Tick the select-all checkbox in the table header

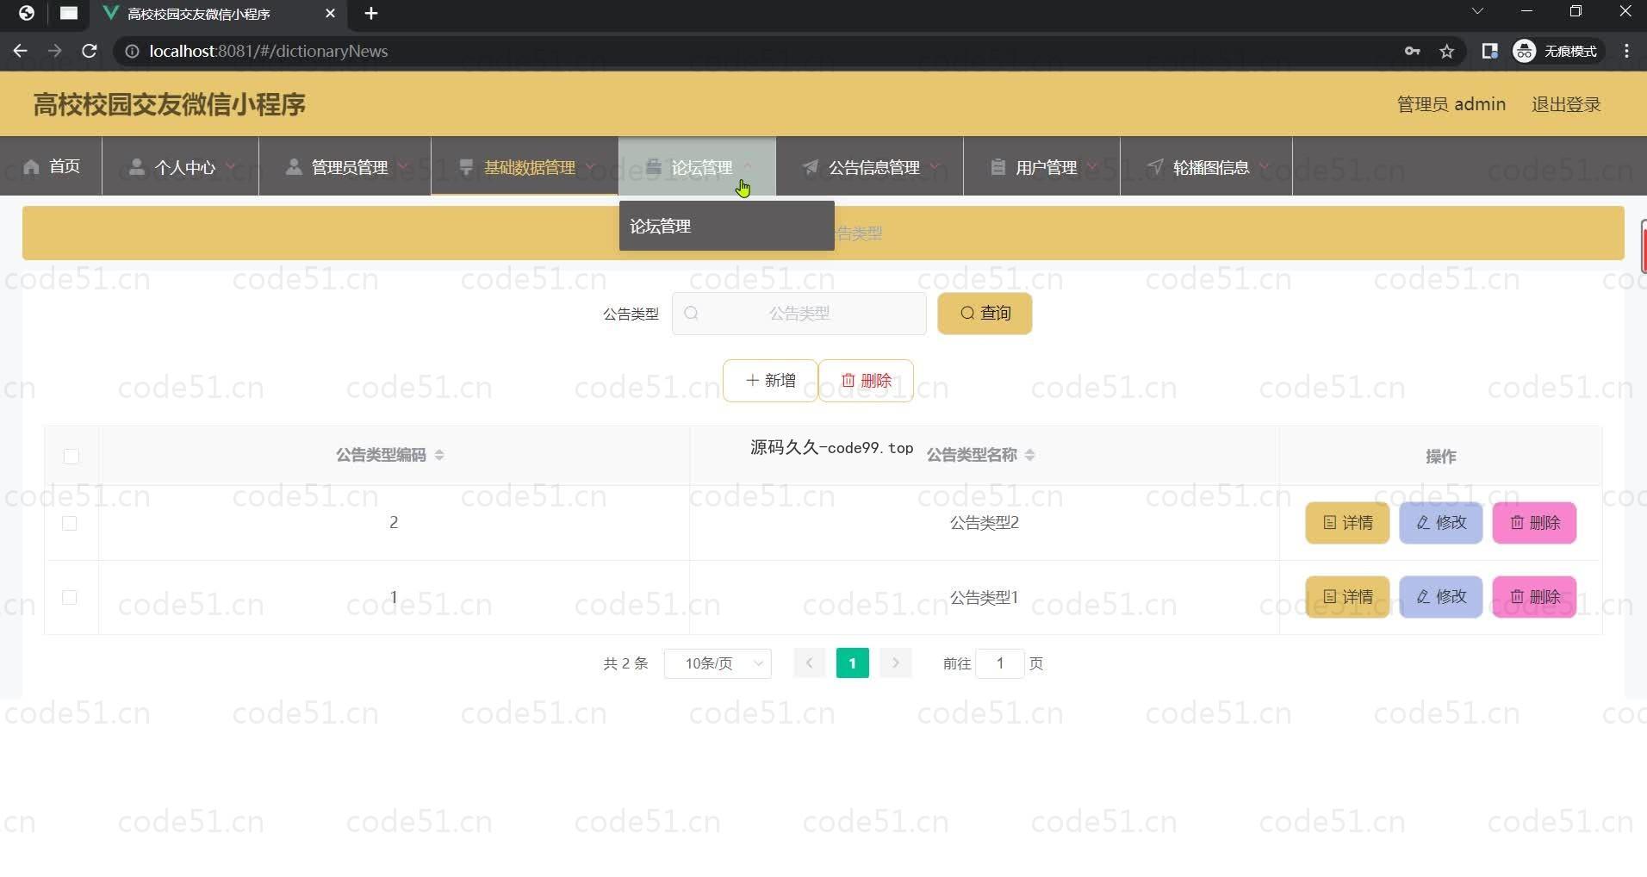coord(71,456)
